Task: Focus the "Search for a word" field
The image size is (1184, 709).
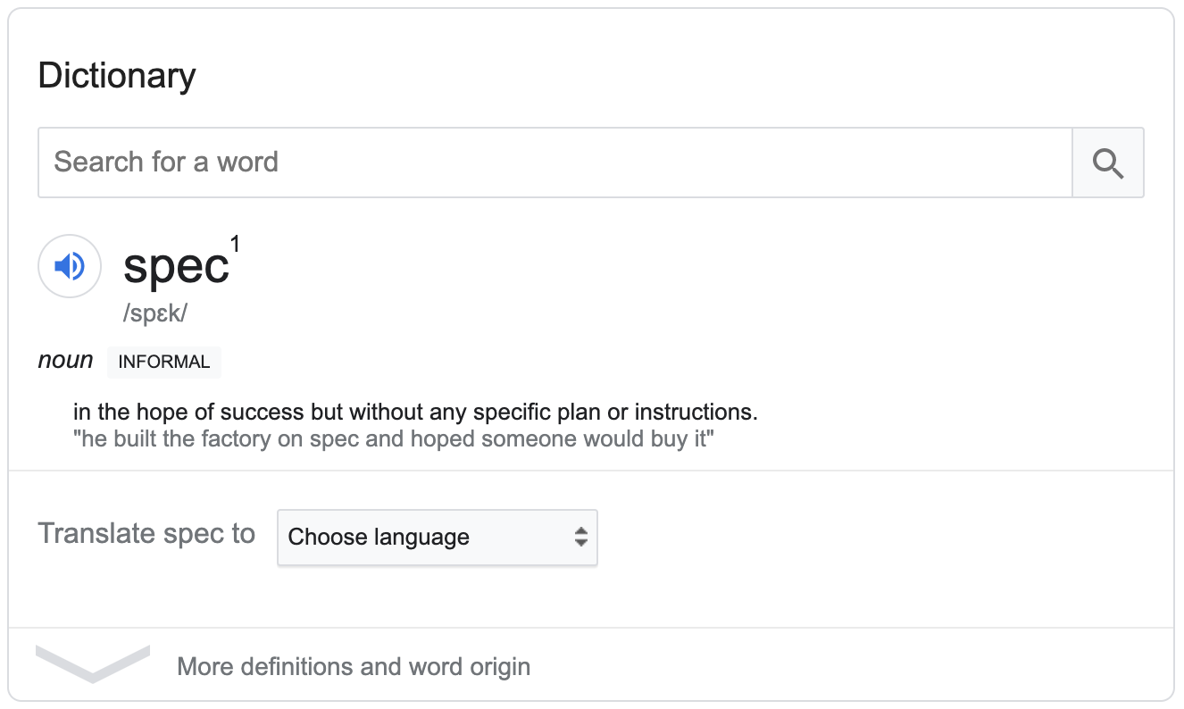Action: click(x=554, y=163)
